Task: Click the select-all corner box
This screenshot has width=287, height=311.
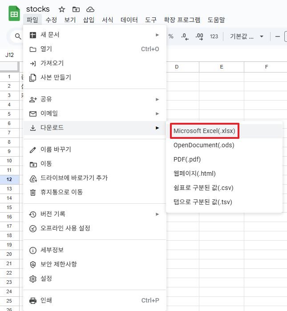Action: pos(9,67)
